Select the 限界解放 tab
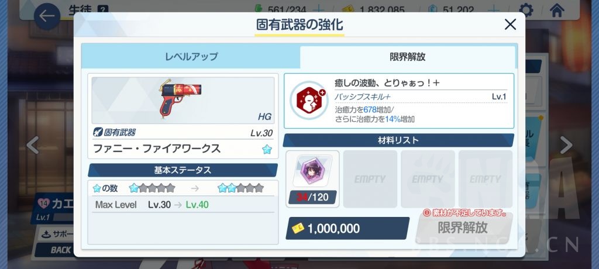Image resolution: width=599 pixels, height=269 pixels. 407,57
